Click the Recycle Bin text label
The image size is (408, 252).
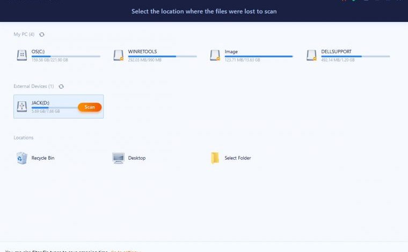(43, 158)
